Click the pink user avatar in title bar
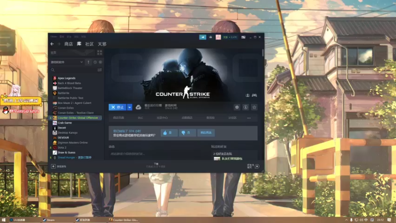Screen dimensions: 396x223 tap(218, 37)
